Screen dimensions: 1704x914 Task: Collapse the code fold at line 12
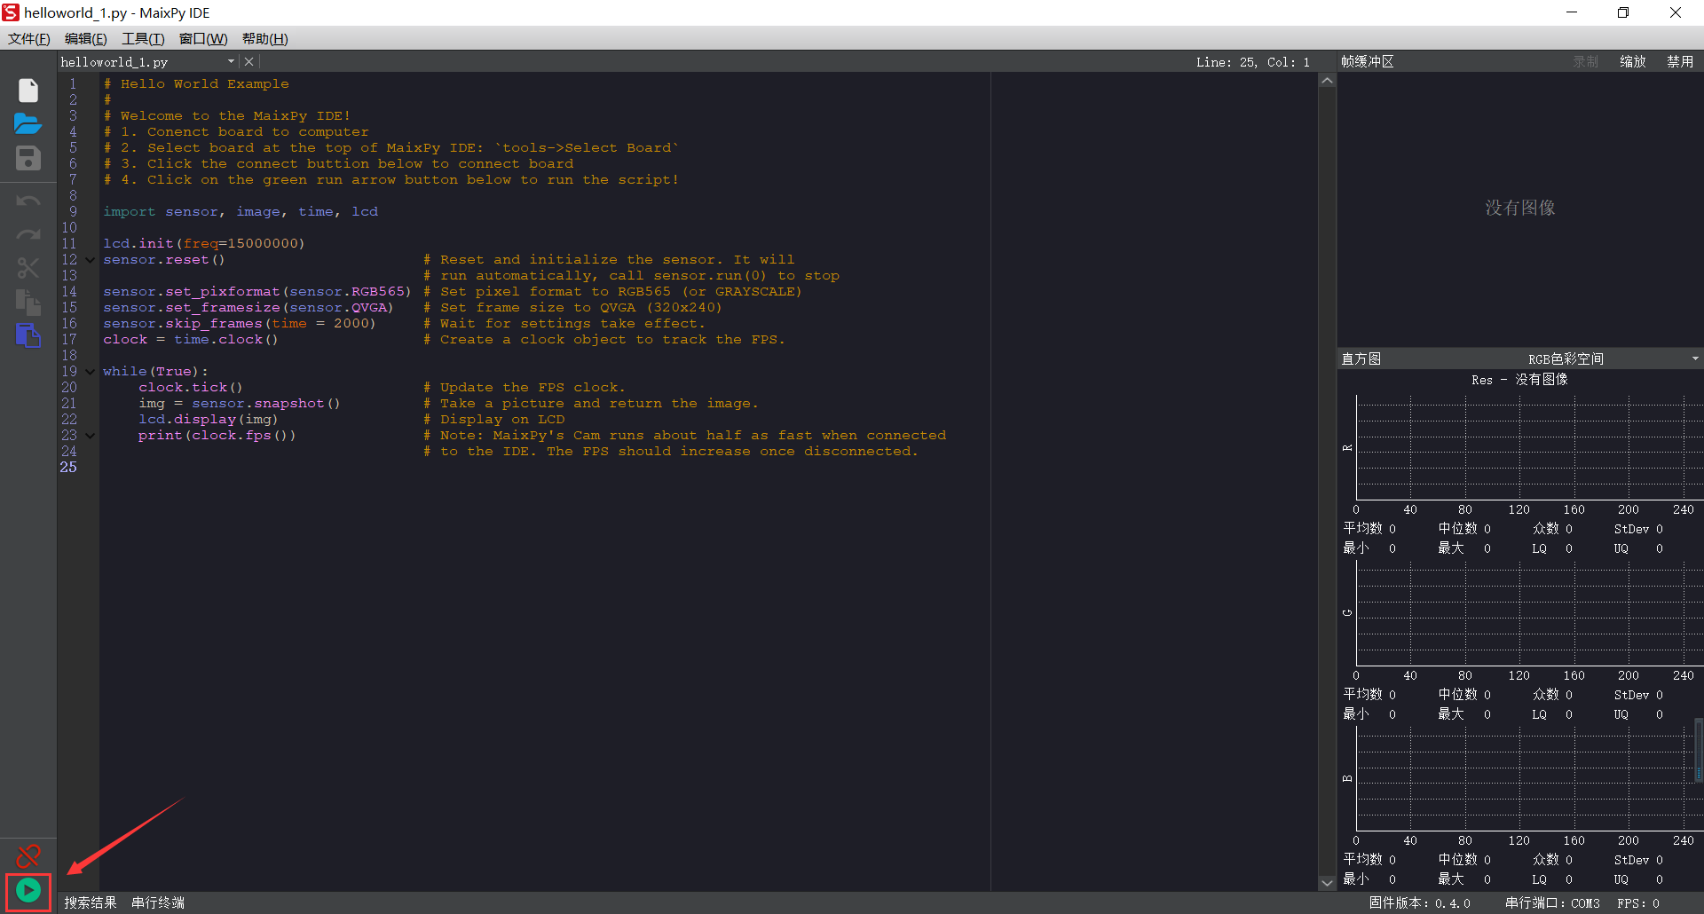pyautogui.click(x=90, y=260)
